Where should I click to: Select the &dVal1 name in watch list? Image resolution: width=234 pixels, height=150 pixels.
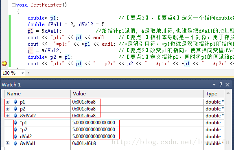[x=28, y=143]
